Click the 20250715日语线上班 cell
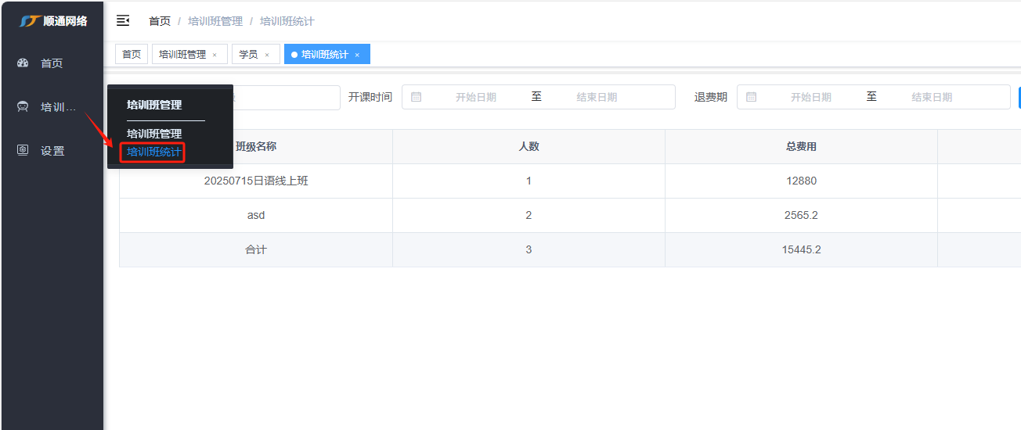This screenshot has height=430, width=1021. (256, 181)
